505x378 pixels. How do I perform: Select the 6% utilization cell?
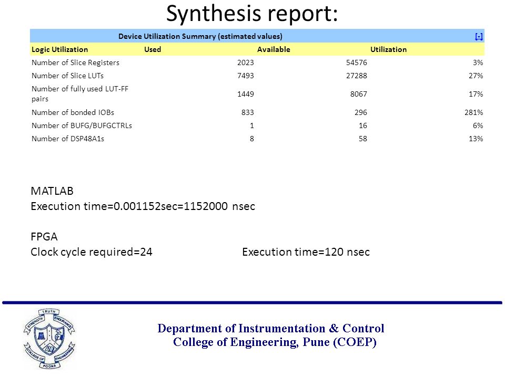478,125
